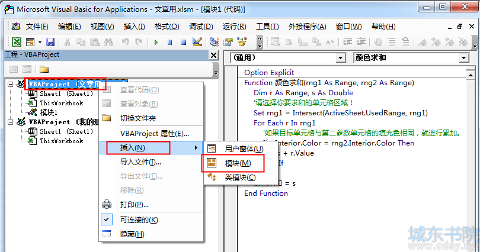Open the dropdown arrow beside Insert UserForm
Screen dimensions: 480x252
pyautogui.click(x=40, y=42)
